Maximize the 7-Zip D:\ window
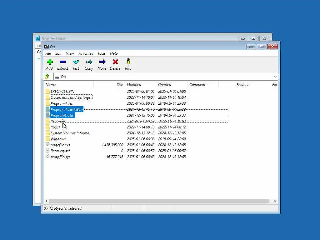Screen dimensions: 320x240 pyautogui.click(x=262, y=47)
